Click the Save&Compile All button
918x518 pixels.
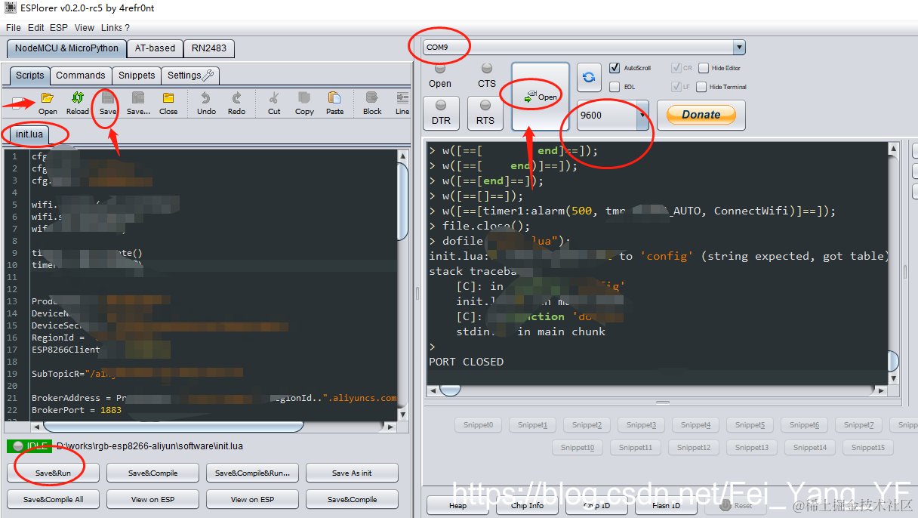click(53, 500)
